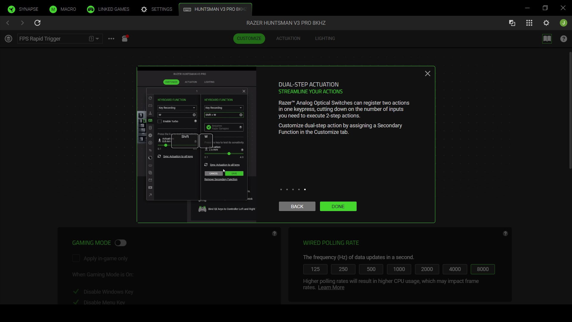Enable the Apply in-game only checkbox

point(76,258)
